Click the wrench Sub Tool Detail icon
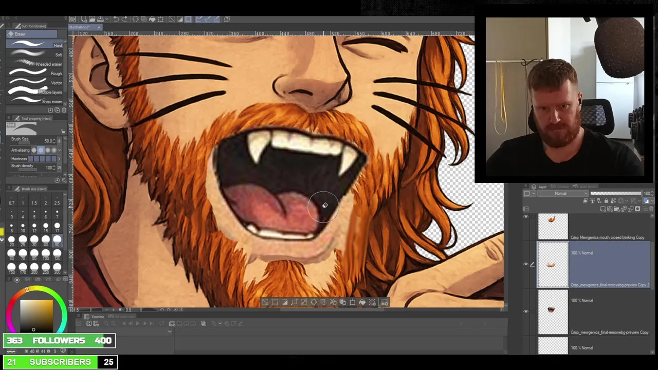The image size is (658, 370). (x=64, y=180)
